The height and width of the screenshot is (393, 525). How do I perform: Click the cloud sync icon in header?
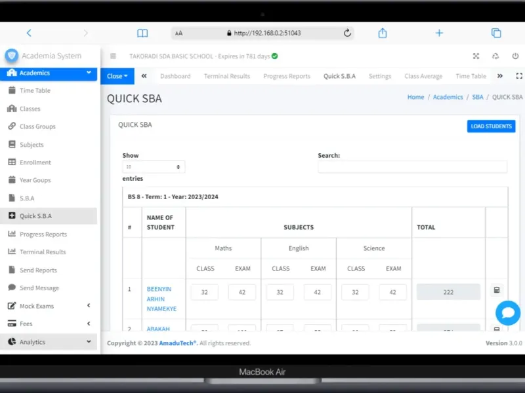point(495,56)
